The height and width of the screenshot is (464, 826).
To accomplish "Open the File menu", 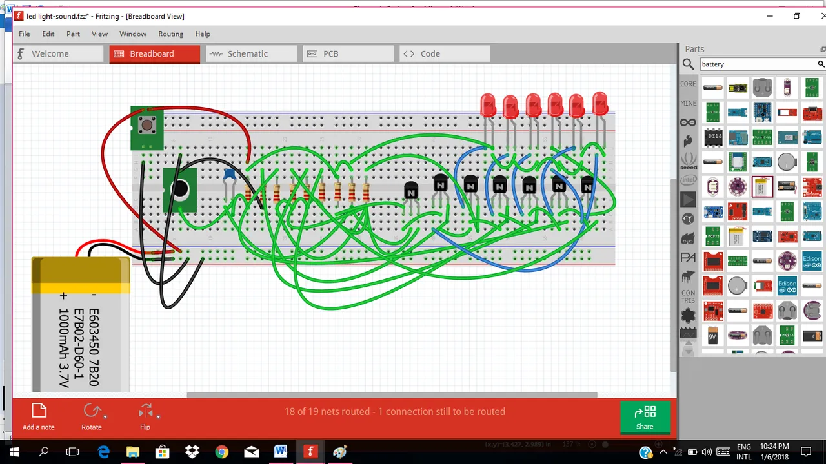I will click(x=24, y=34).
